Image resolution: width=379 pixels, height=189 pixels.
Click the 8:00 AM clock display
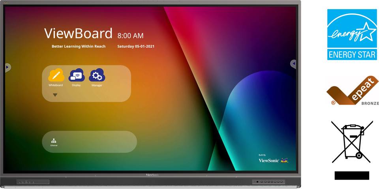130,36
